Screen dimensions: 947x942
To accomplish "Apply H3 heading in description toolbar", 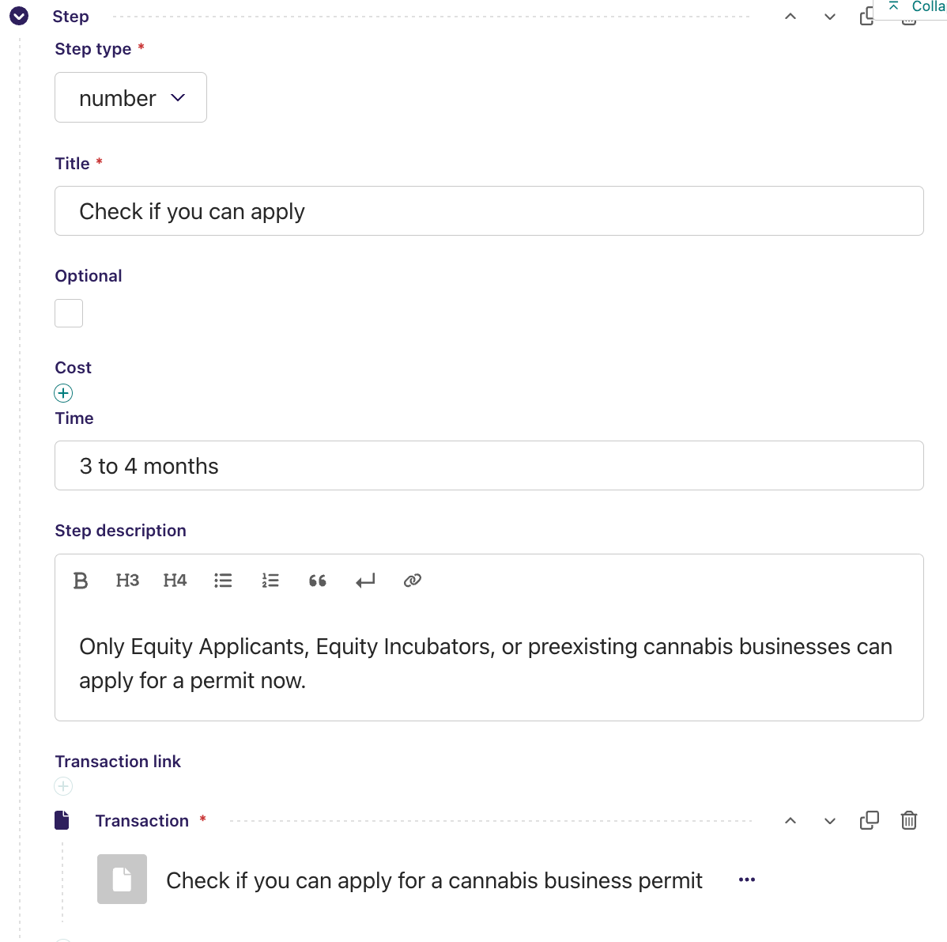I will pos(127,581).
